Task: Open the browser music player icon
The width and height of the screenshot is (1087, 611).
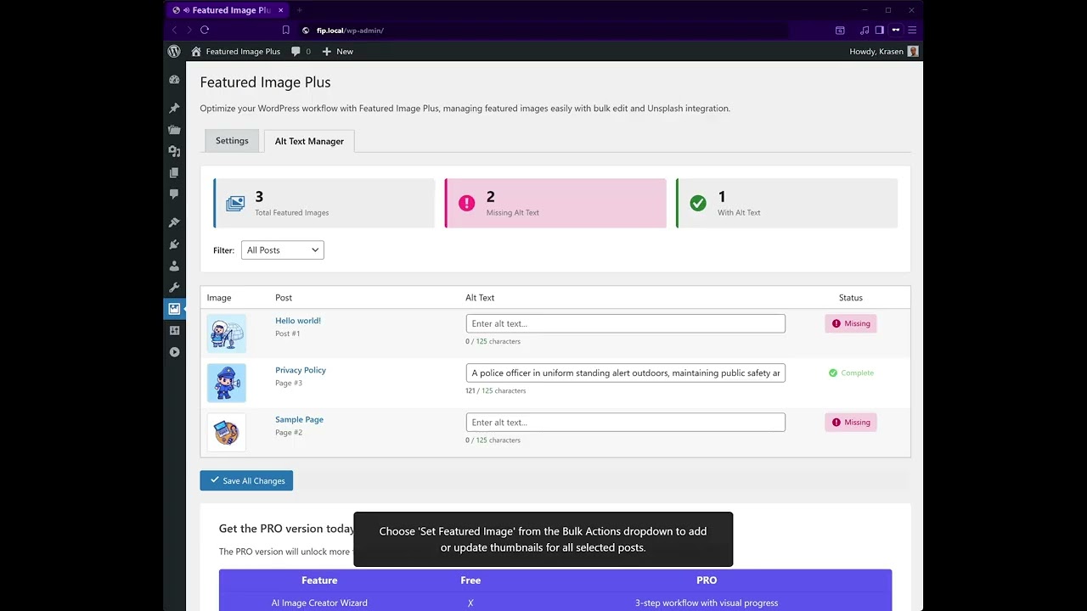Action: (x=865, y=30)
